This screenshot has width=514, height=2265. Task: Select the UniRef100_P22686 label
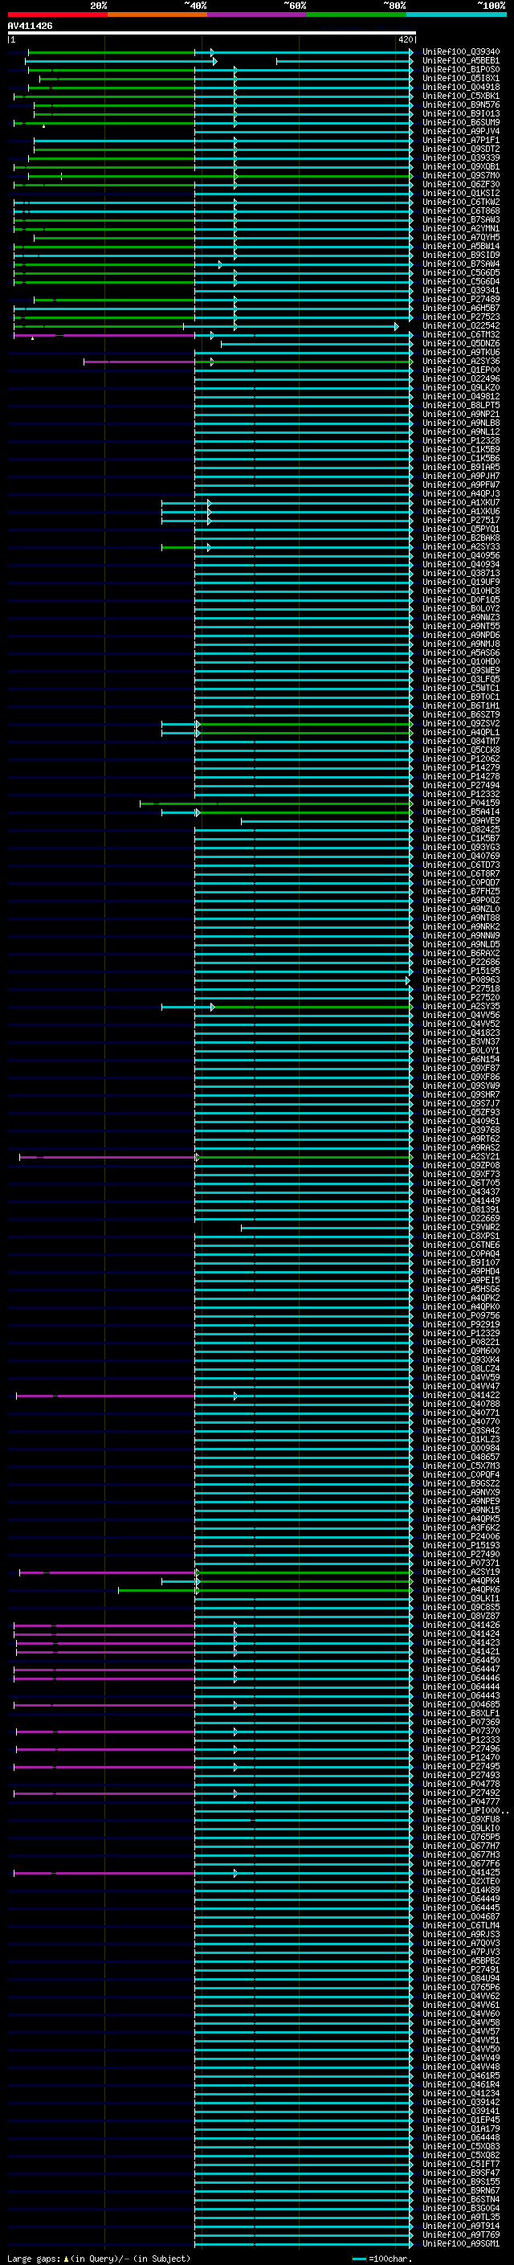(x=461, y=962)
